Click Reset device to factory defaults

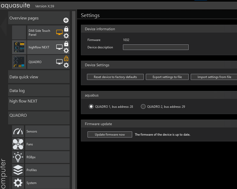click(x=115, y=77)
